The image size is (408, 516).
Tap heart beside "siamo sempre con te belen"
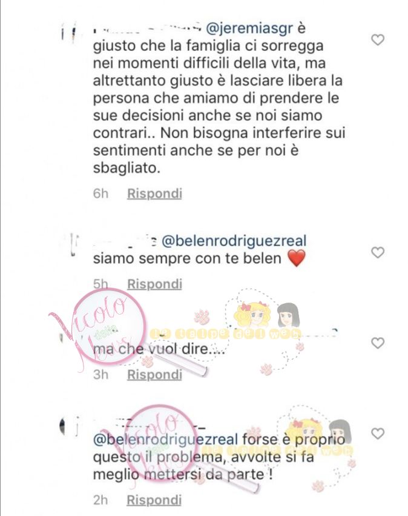[378, 253]
